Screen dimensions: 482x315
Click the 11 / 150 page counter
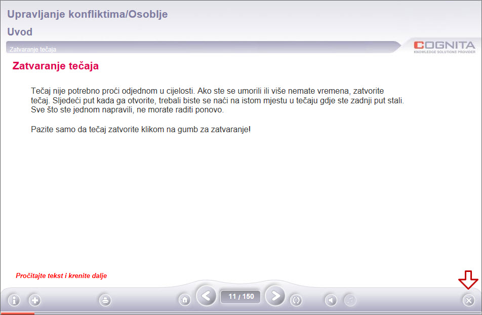coord(241,296)
